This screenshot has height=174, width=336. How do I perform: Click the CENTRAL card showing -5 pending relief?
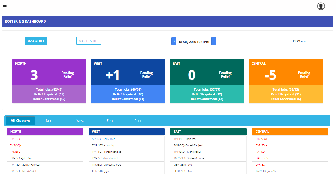286,81
